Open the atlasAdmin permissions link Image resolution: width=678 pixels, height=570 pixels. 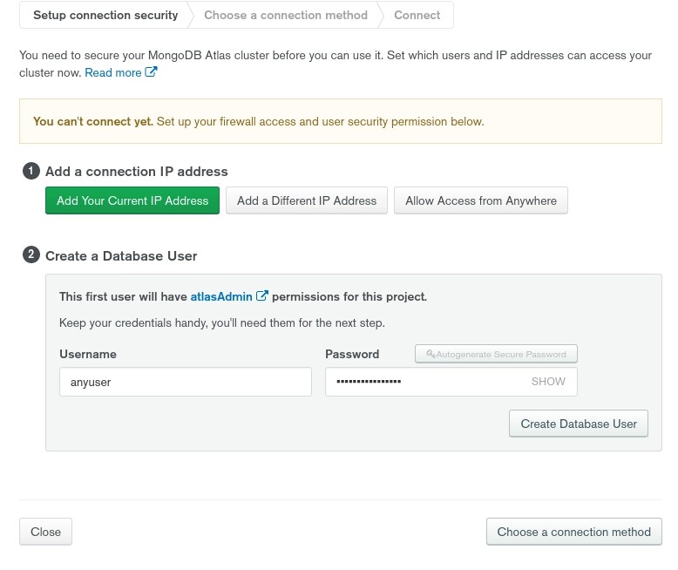tap(221, 296)
